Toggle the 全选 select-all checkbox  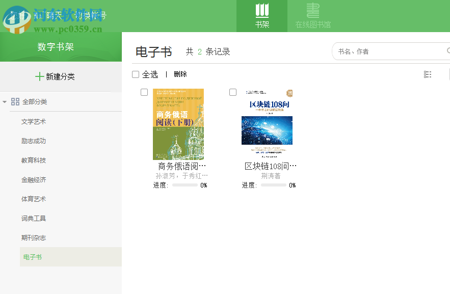135,74
